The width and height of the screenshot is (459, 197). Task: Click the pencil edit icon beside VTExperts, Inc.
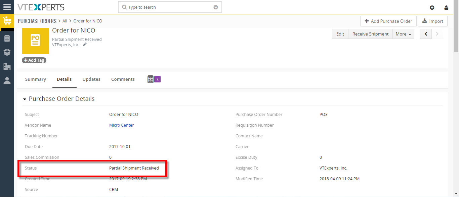click(x=85, y=44)
